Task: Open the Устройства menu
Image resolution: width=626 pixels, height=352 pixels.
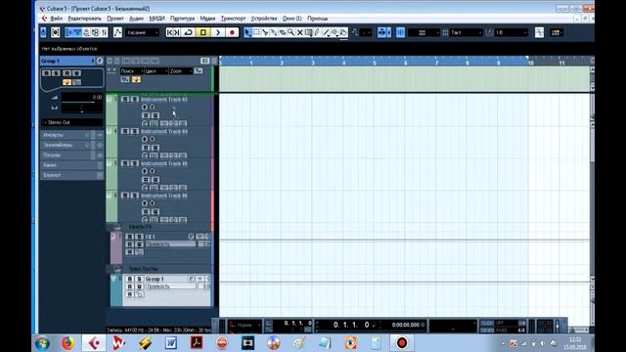Action: 264,19
